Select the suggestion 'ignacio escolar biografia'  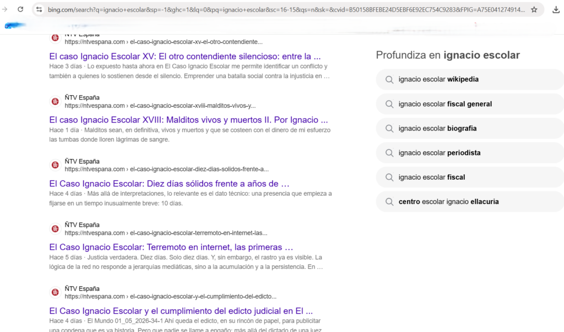coord(470,129)
